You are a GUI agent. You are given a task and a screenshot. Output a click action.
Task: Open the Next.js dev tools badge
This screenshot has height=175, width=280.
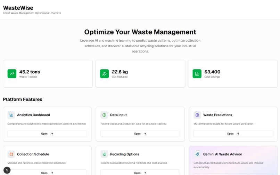(x=7, y=170)
